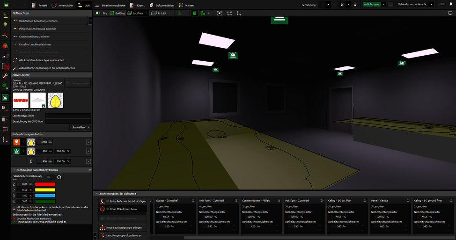This screenshot has height=240, width=456.
Task: Open the Dokumentation tab
Action: coord(164,5)
